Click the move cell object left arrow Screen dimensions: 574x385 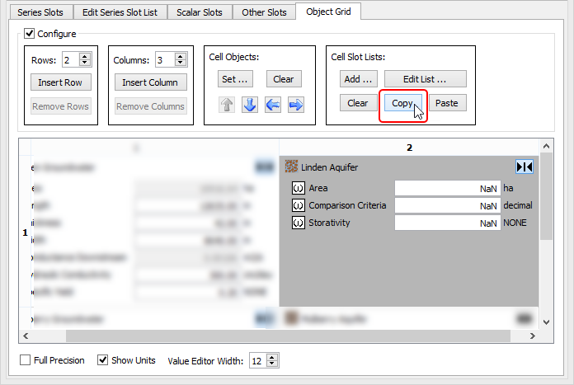click(273, 105)
